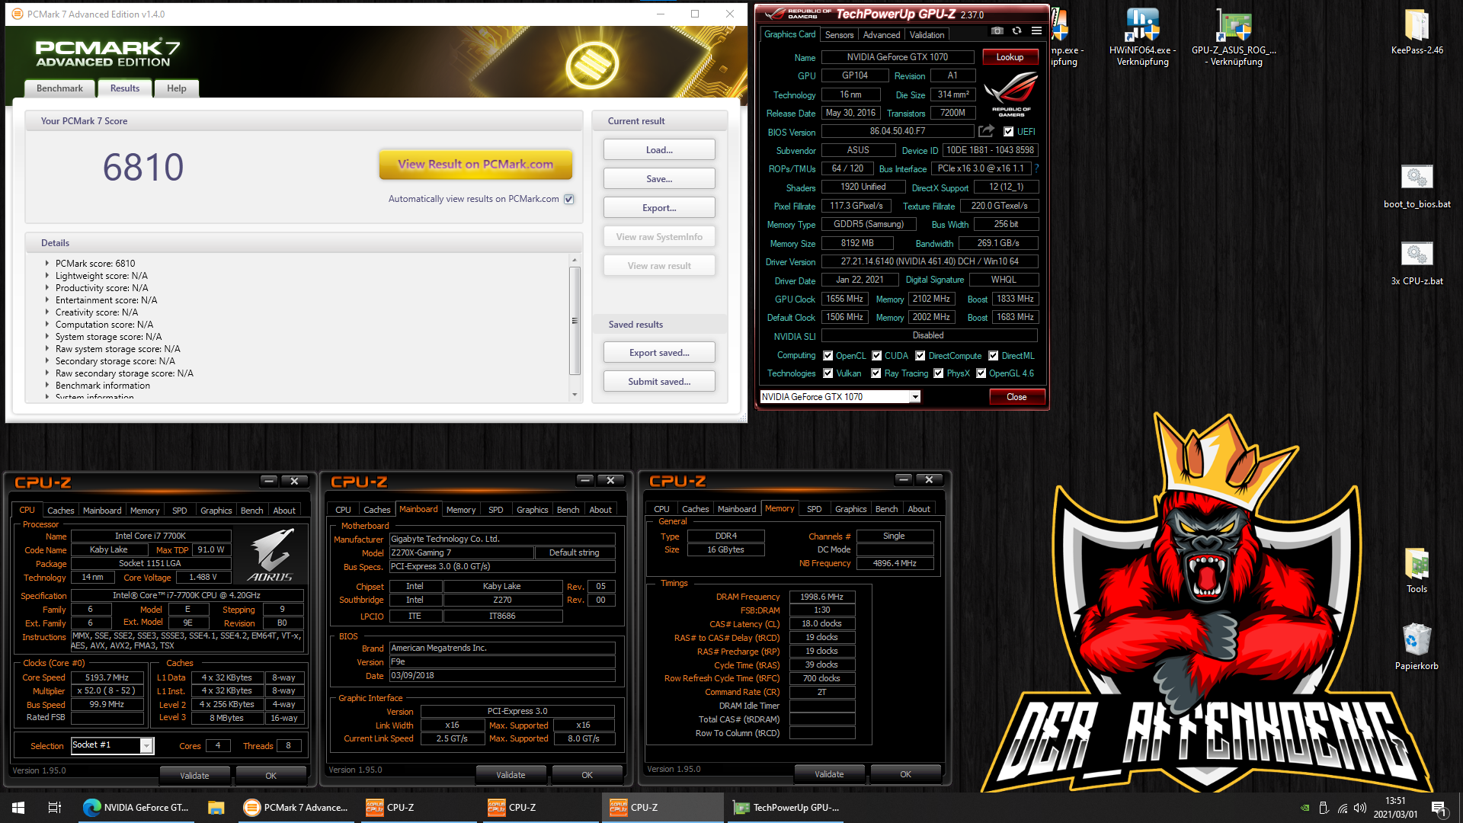Click the Submit saved... button
Viewport: 1463px width, 823px height.
[x=659, y=382]
